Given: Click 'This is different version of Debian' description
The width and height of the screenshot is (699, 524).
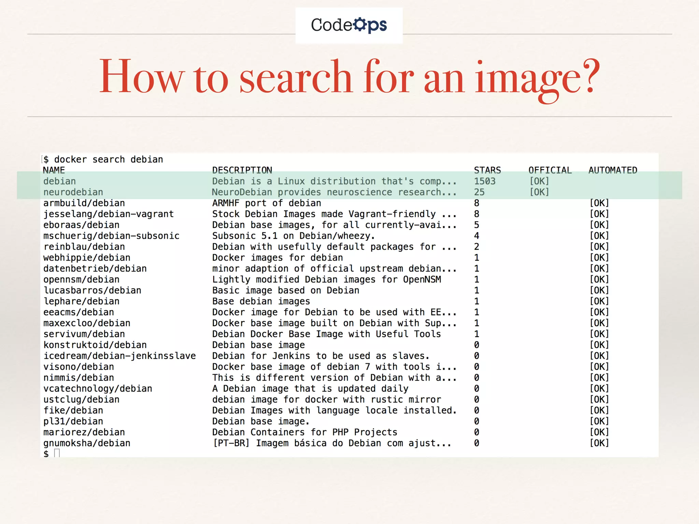Looking at the screenshot, I should 334,378.
